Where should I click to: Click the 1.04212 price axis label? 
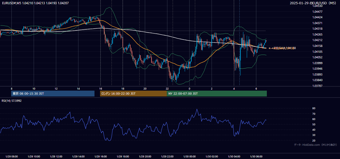(318, 40)
